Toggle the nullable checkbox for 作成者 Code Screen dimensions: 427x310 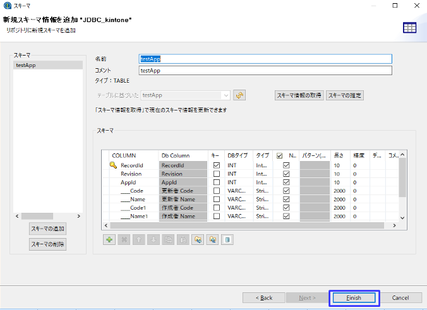pos(286,208)
